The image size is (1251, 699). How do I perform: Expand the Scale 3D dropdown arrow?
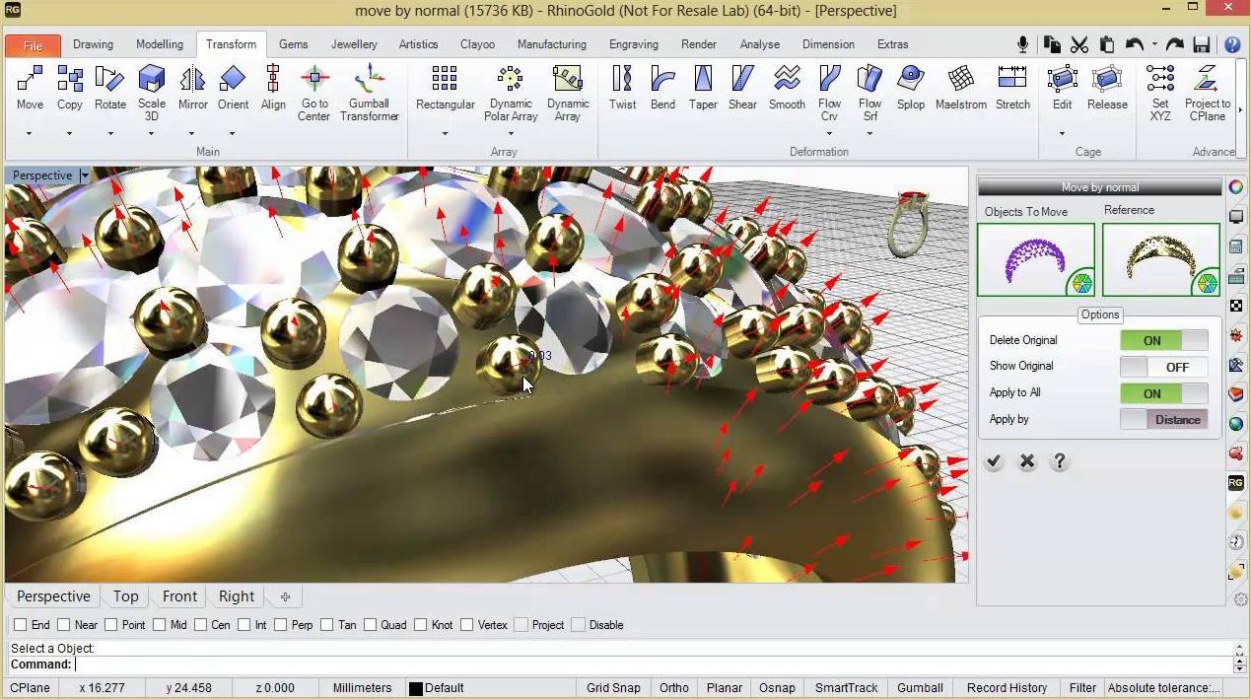(x=152, y=133)
